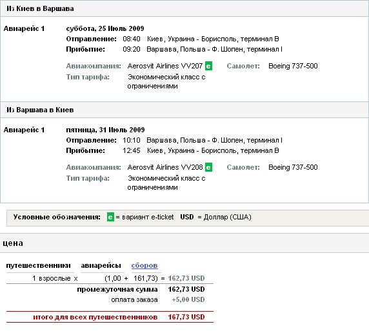Screen dimensions: 369x333
Task: Click the arrival time 12:45
Action: [x=132, y=150]
